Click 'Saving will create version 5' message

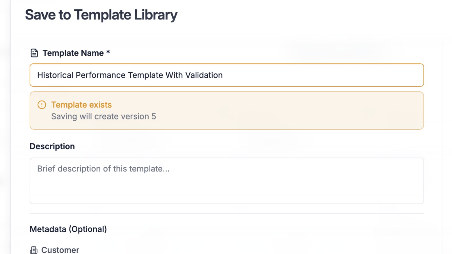click(104, 117)
